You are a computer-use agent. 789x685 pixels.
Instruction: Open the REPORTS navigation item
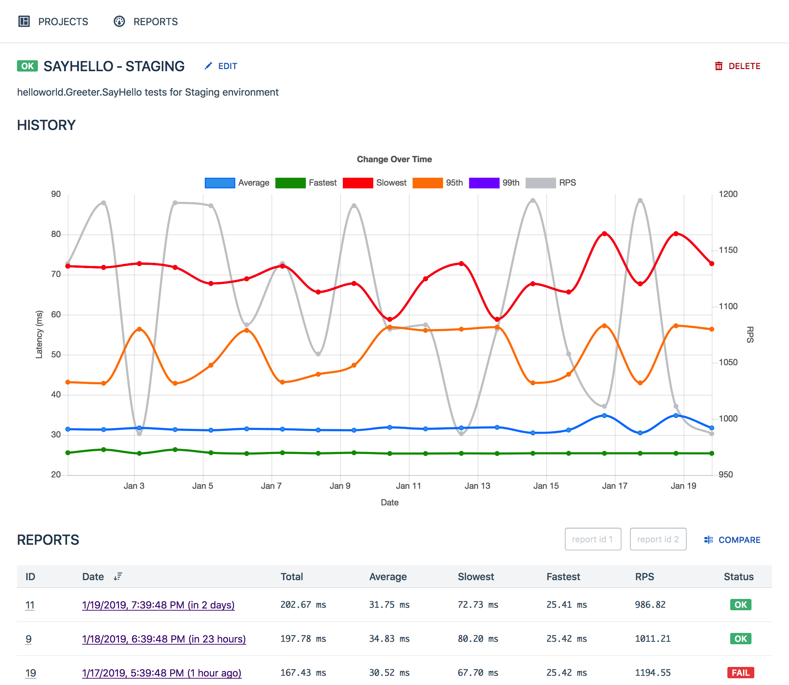pos(155,22)
